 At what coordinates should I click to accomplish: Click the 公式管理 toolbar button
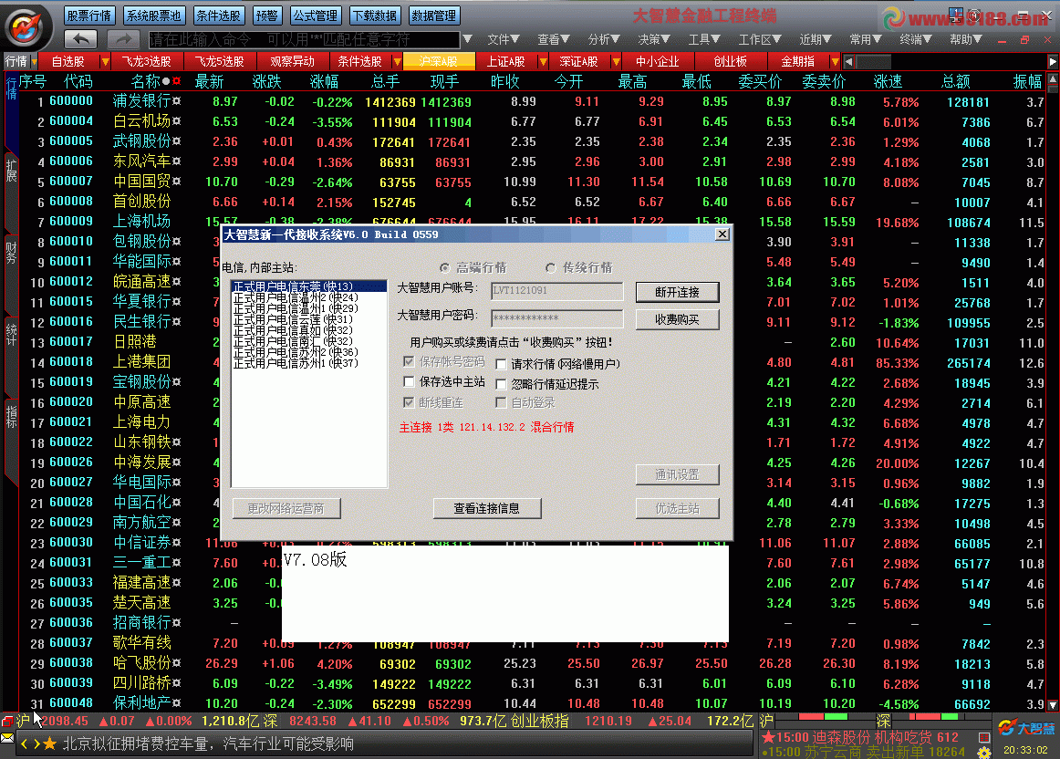click(x=316, y=15)
